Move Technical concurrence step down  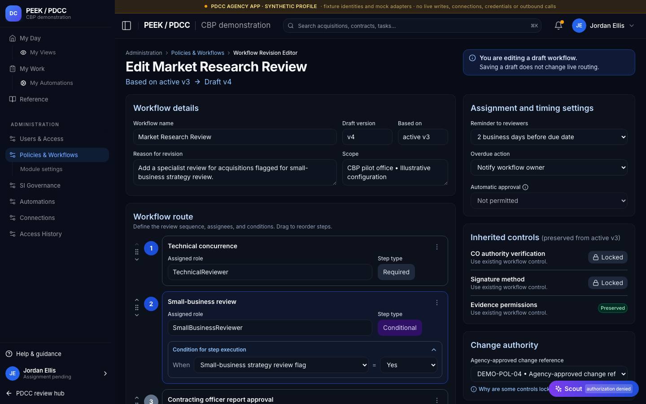(x=137, y=259)
